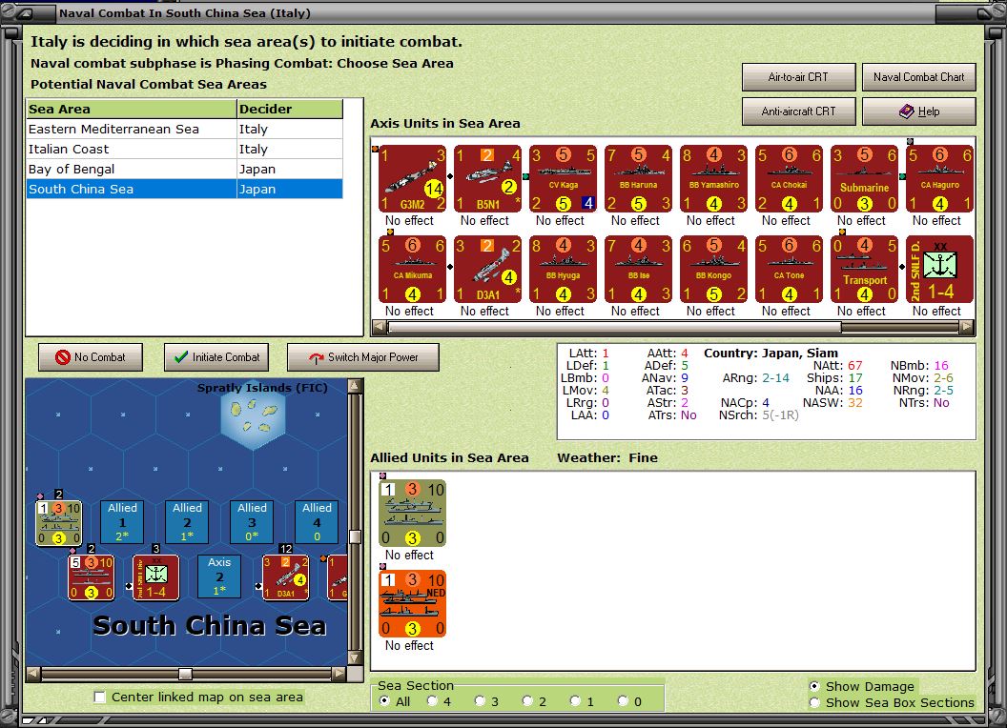Image resolution: width=1007 pixels, height=728 pixels.
Task: Open the Help button
Action: 918,111
